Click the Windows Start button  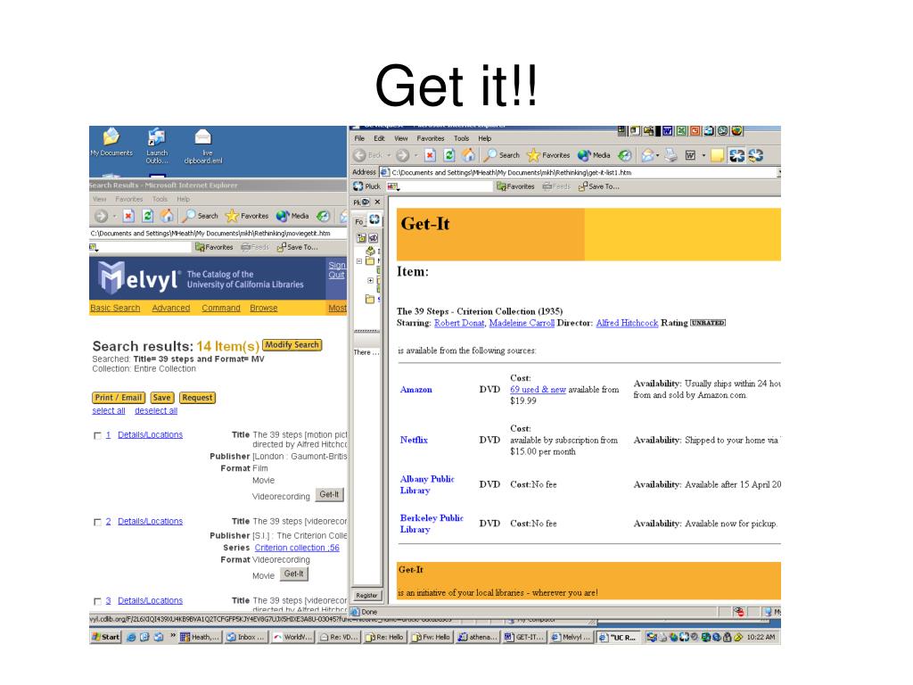coord(105,637)
